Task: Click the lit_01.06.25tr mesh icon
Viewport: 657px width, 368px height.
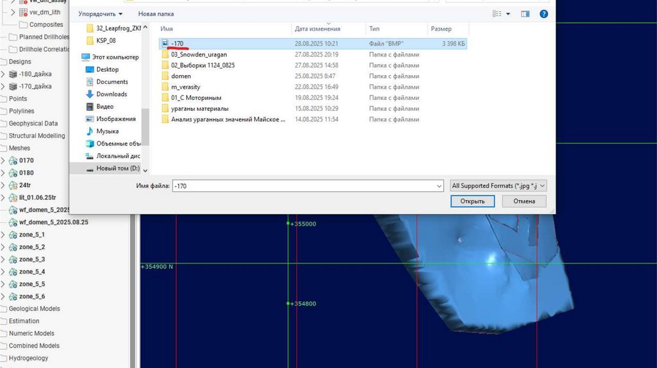Action: 13,197
